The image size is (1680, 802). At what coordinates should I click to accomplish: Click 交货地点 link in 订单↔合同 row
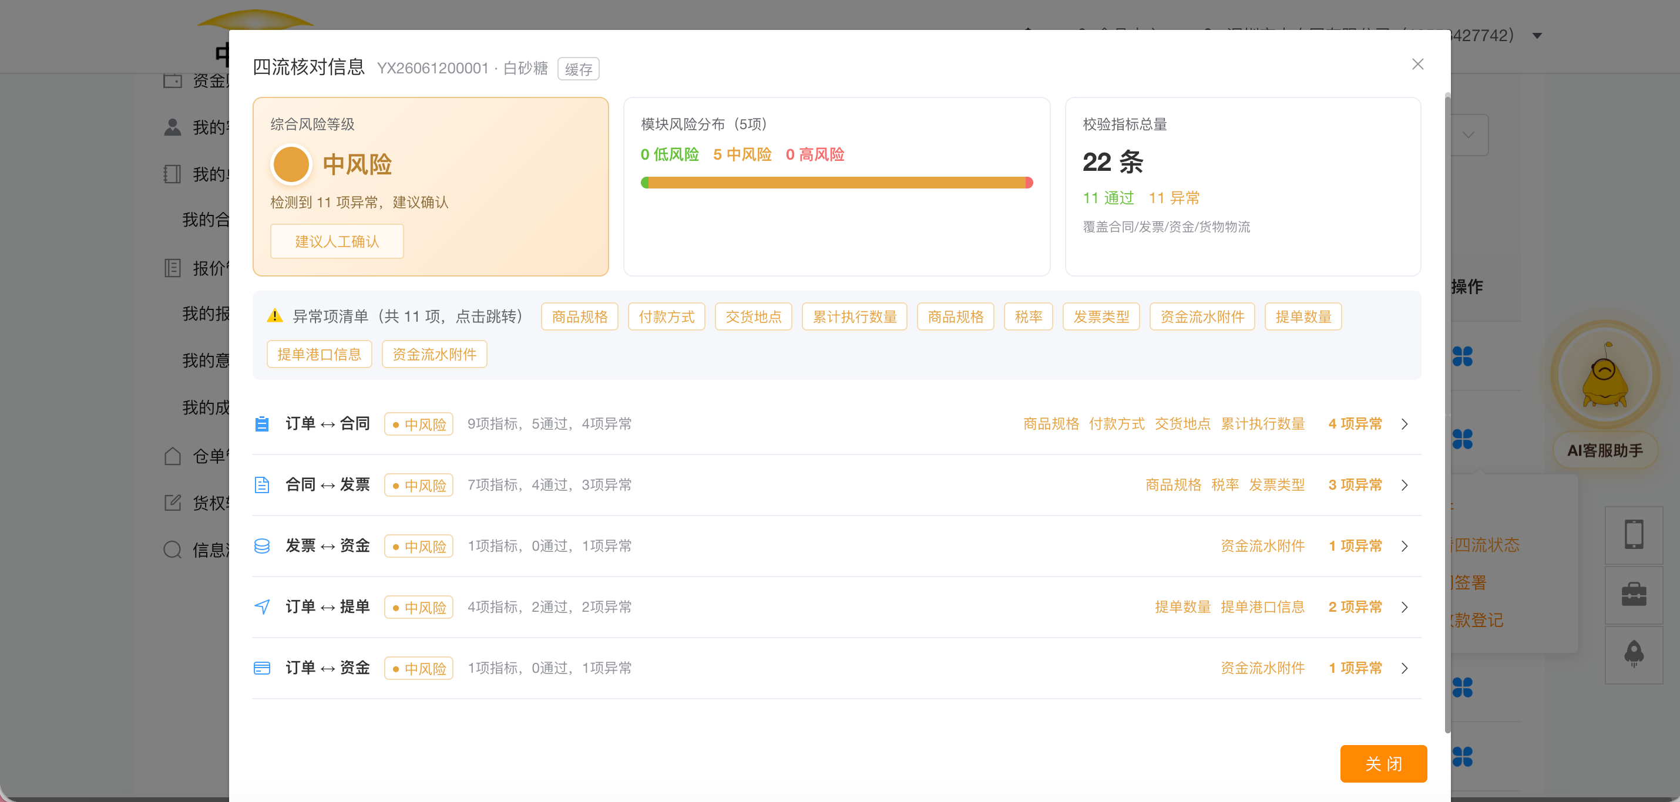point(1182,424)
